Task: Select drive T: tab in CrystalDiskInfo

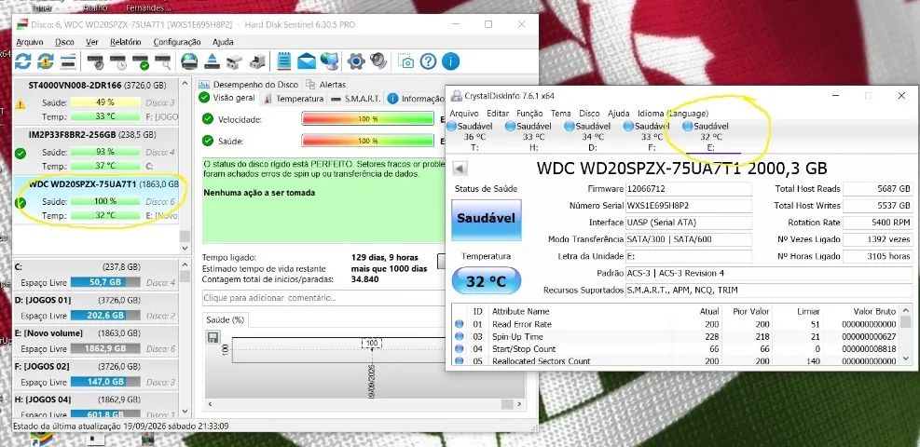Action: (x=474, y=137)
